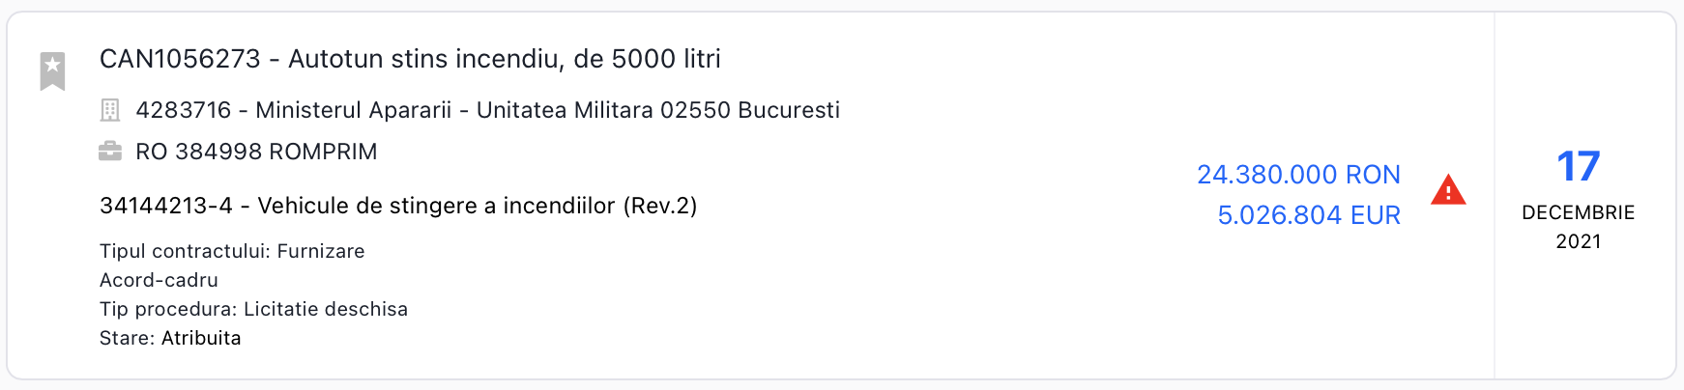Click the Furnizare contract type value
This screenshot has height=390, width=1684.
(321, 251)
